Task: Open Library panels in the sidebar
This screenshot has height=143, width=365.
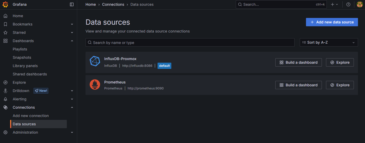Action: 25,66
